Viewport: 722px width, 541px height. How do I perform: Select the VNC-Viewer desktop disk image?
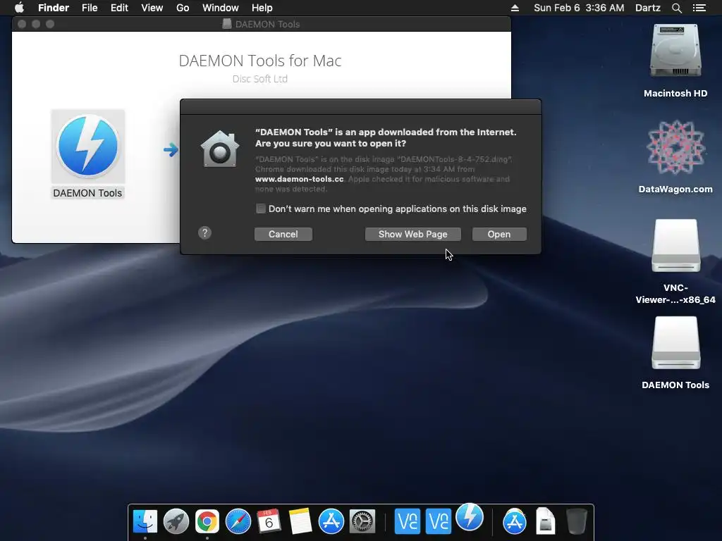[x=675, y=246]
